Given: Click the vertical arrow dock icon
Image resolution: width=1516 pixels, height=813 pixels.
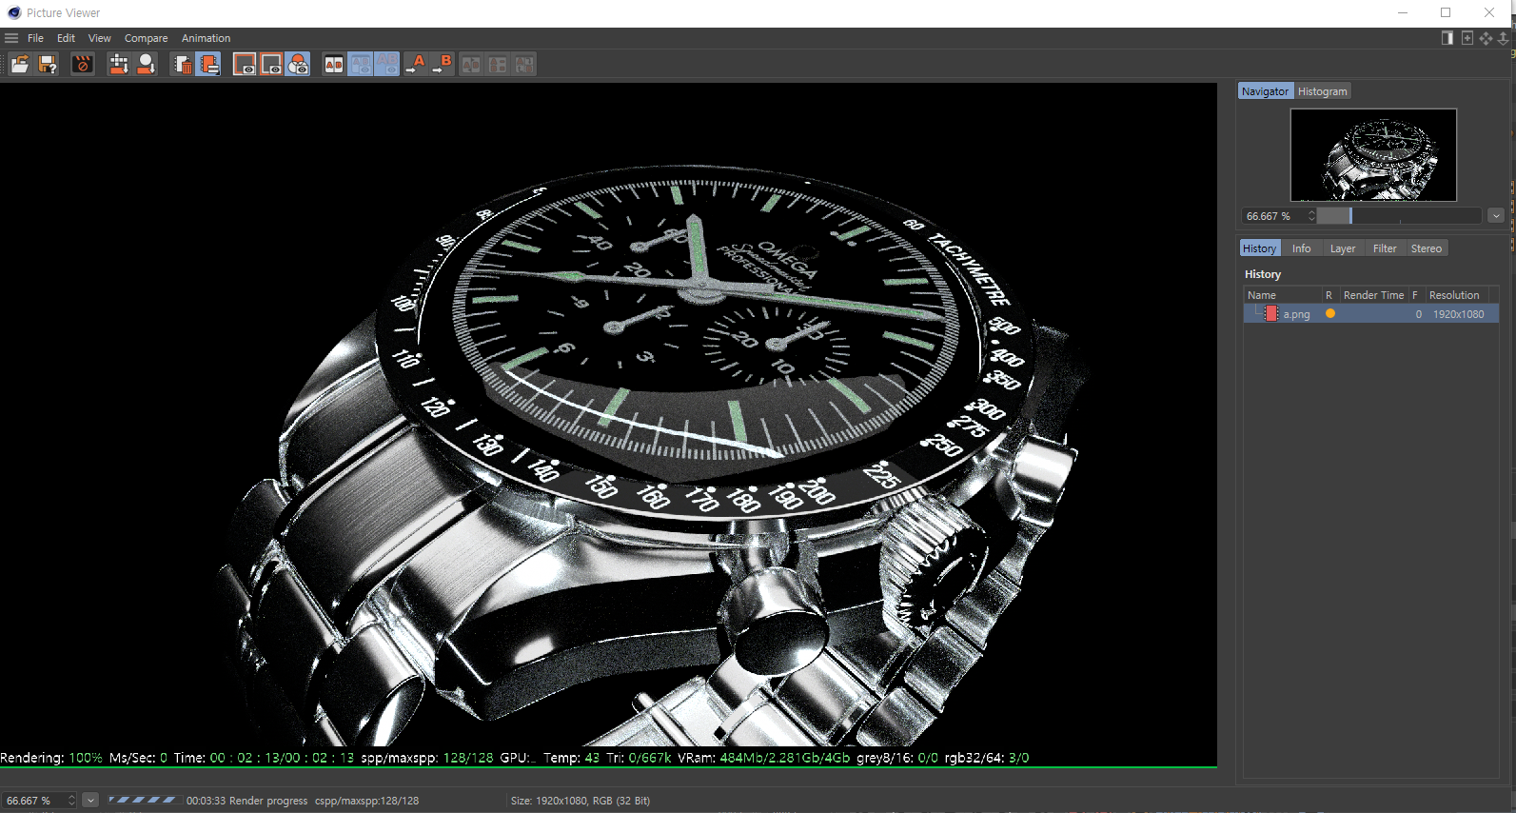Looking at the screenshot, I should pyautogui.click(x=1504, y=38).
